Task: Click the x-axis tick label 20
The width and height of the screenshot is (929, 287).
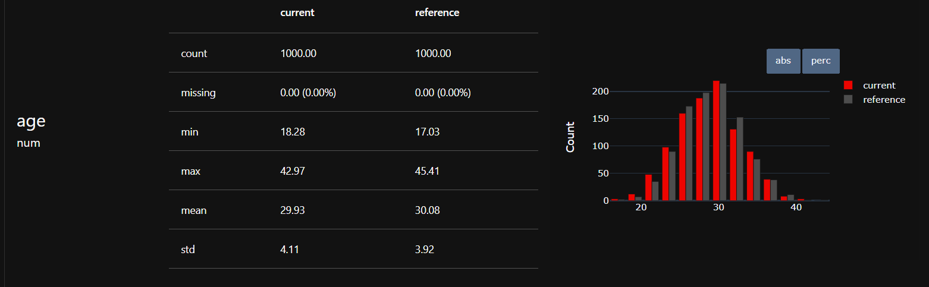Action: [641, 207]
